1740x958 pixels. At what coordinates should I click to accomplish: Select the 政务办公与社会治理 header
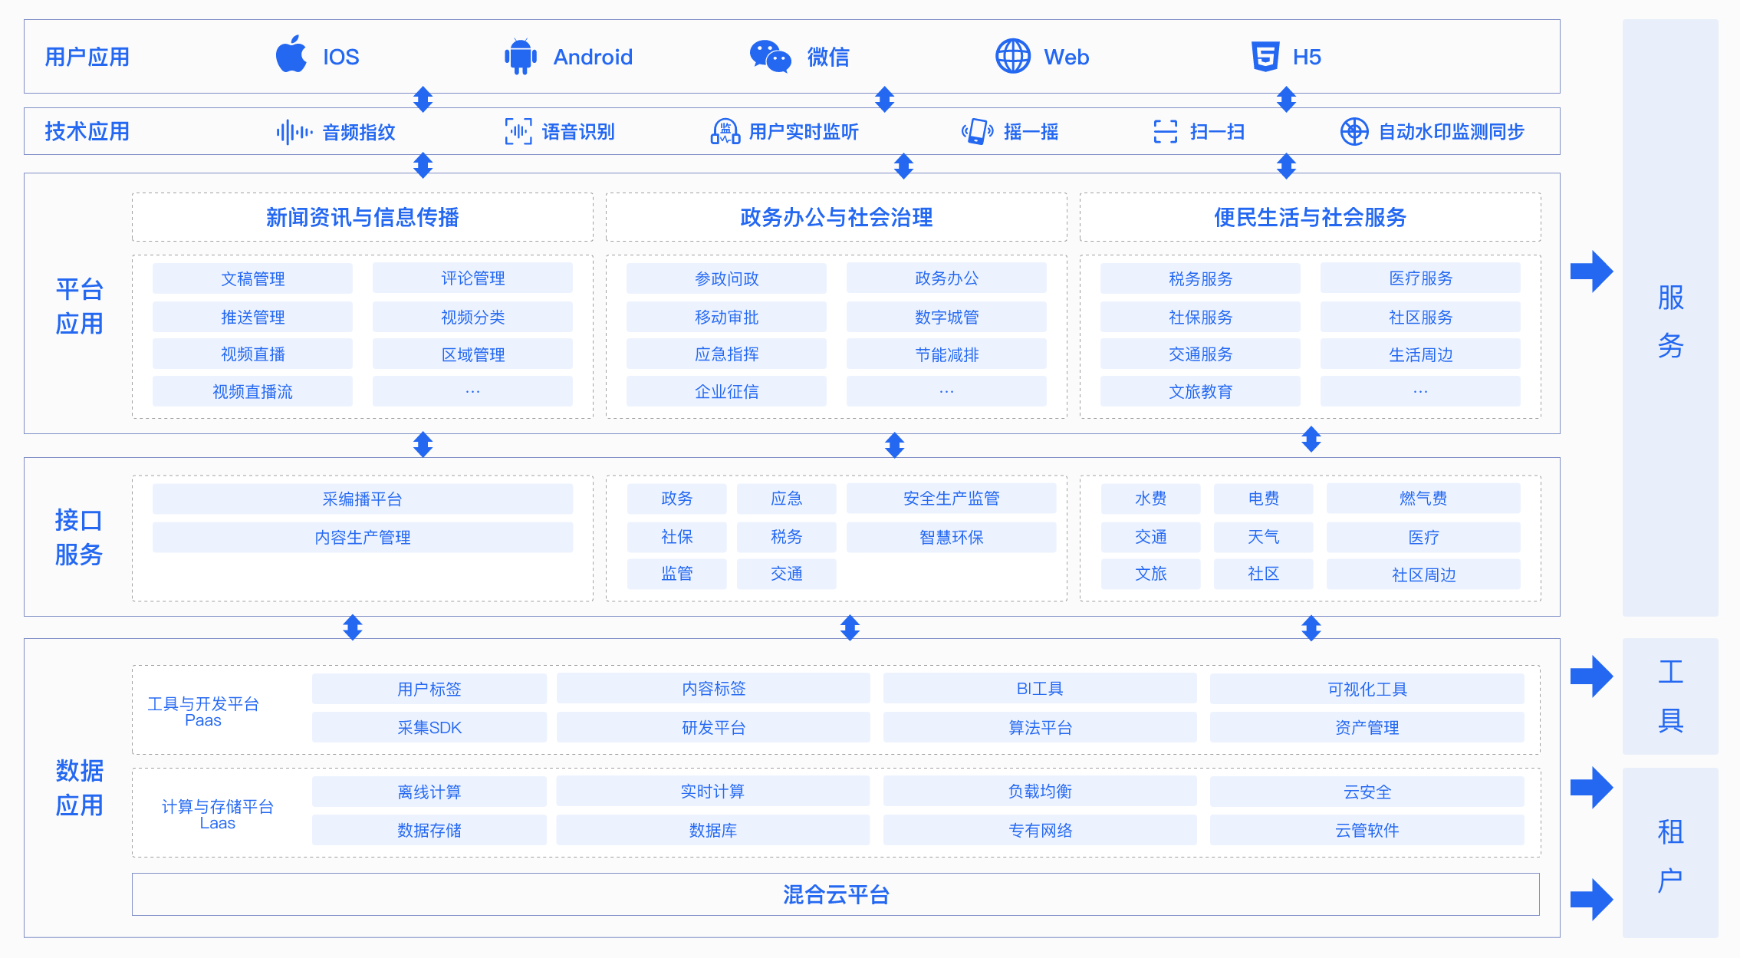836,218
